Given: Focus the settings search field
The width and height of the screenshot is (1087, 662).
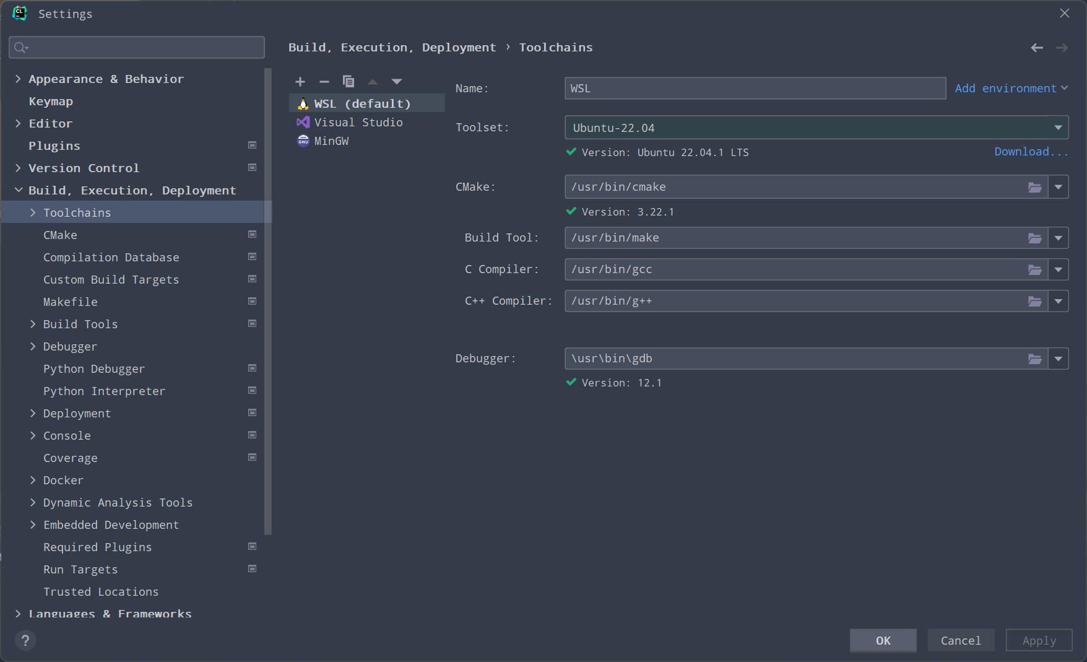Looking at the screenshot, I should (x=137, y=47).
